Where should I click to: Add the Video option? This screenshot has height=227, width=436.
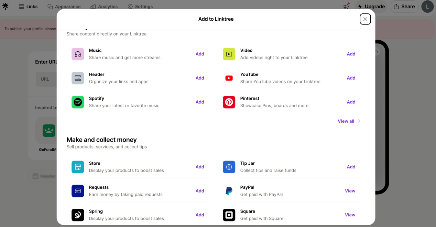(351, 54)
